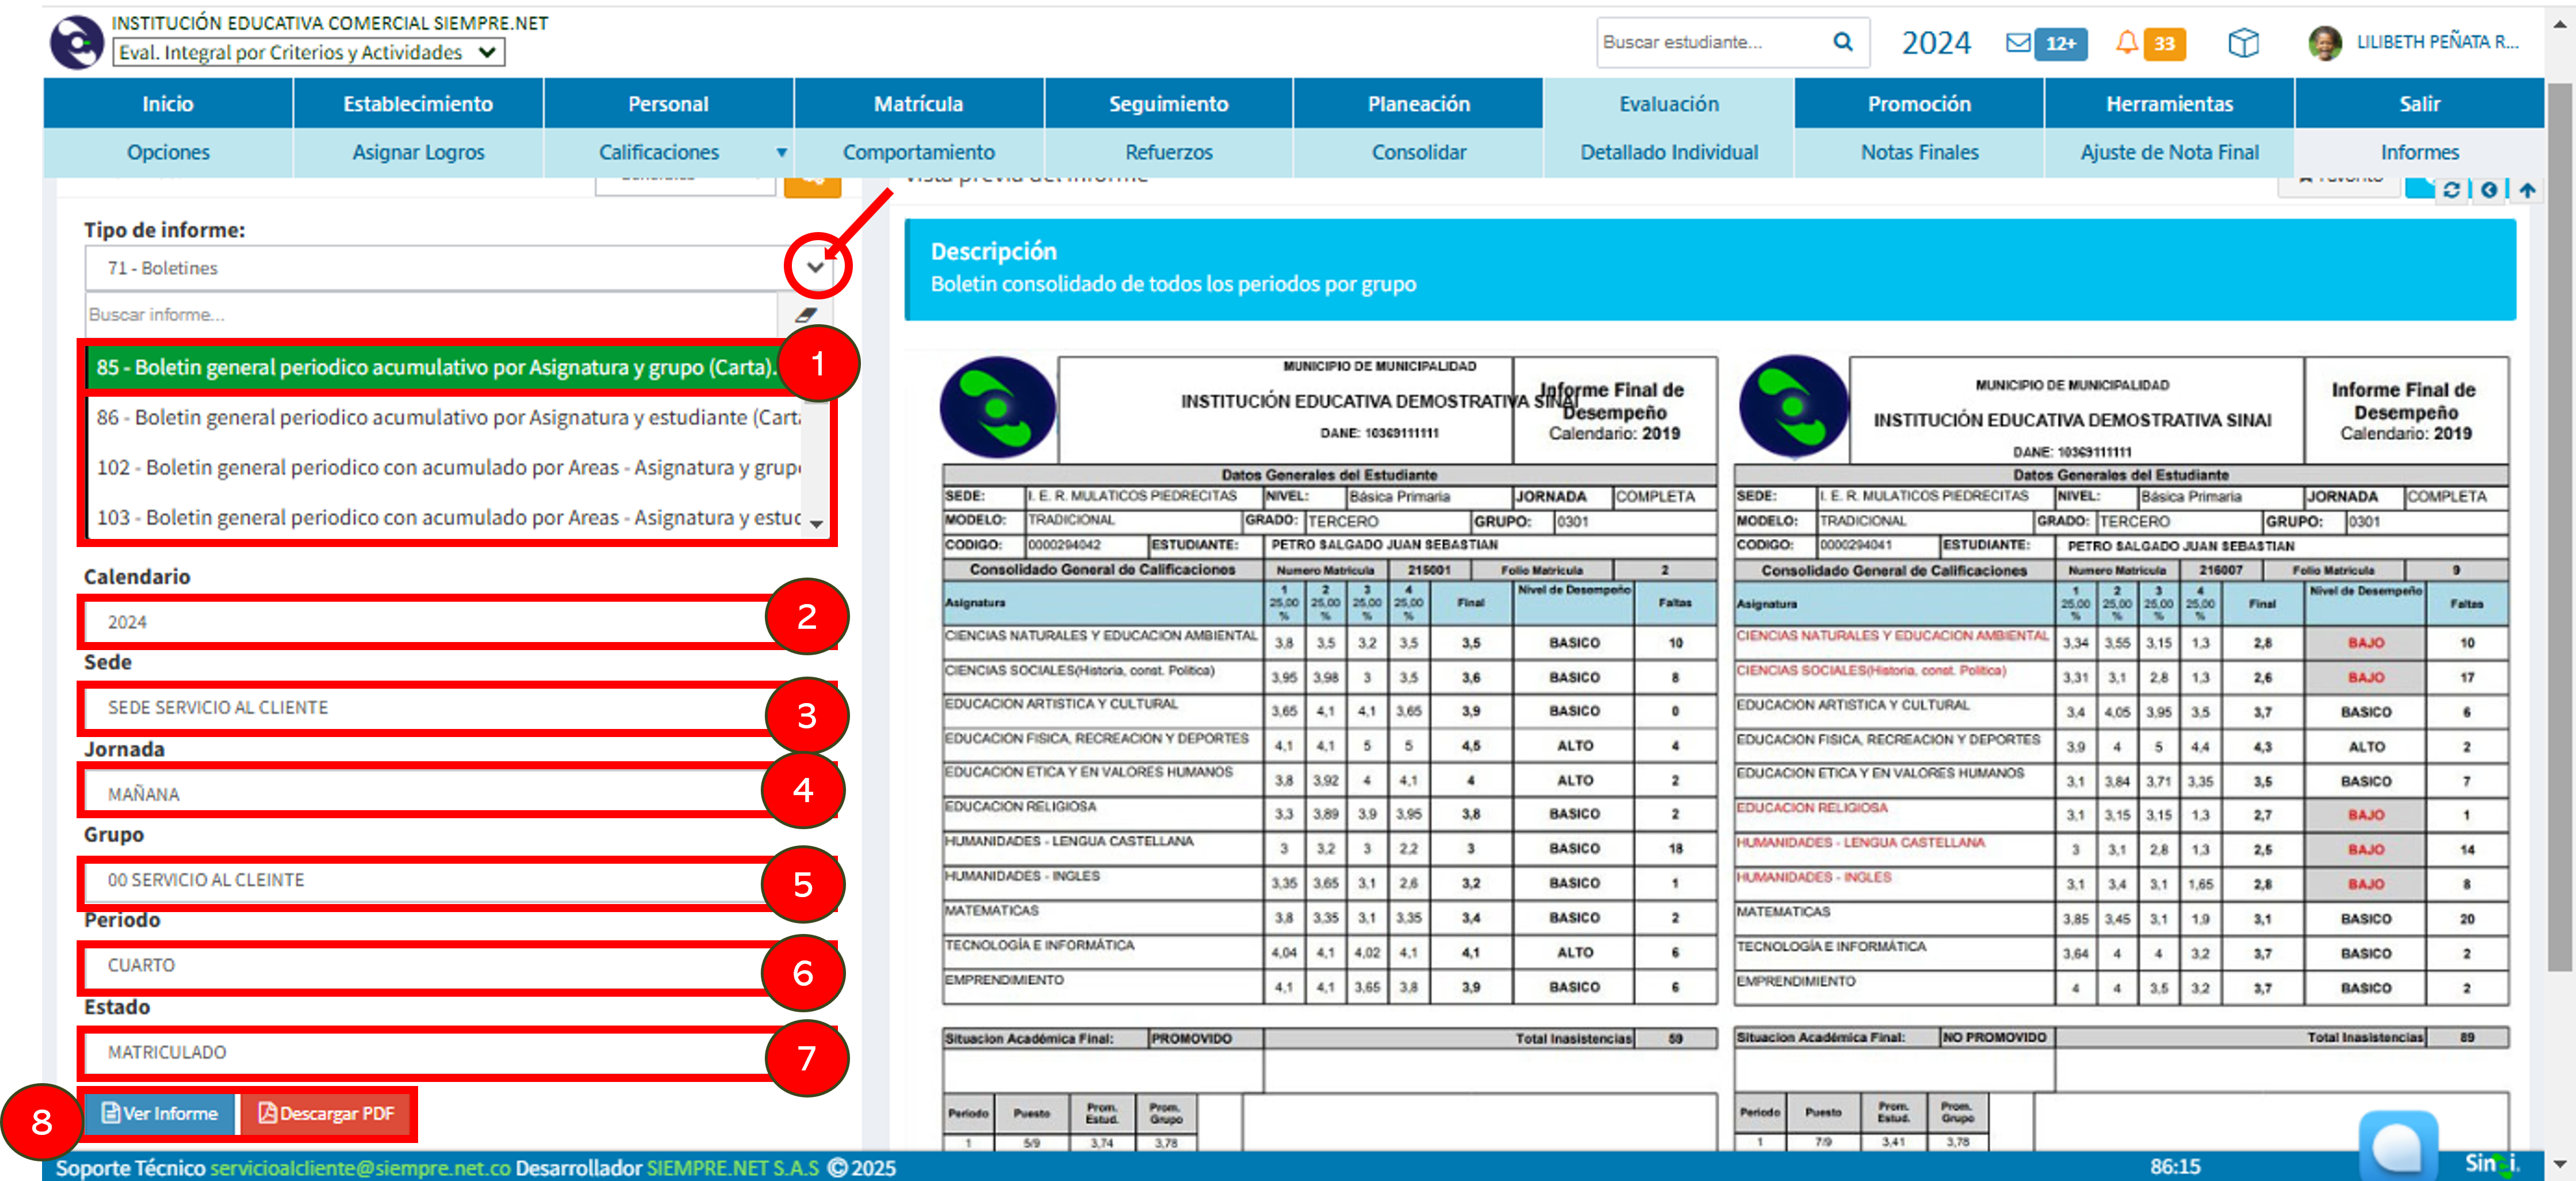Open the Inicio menu
The height and width of the screenshot is (1181, 2576).
coord(168,103)
